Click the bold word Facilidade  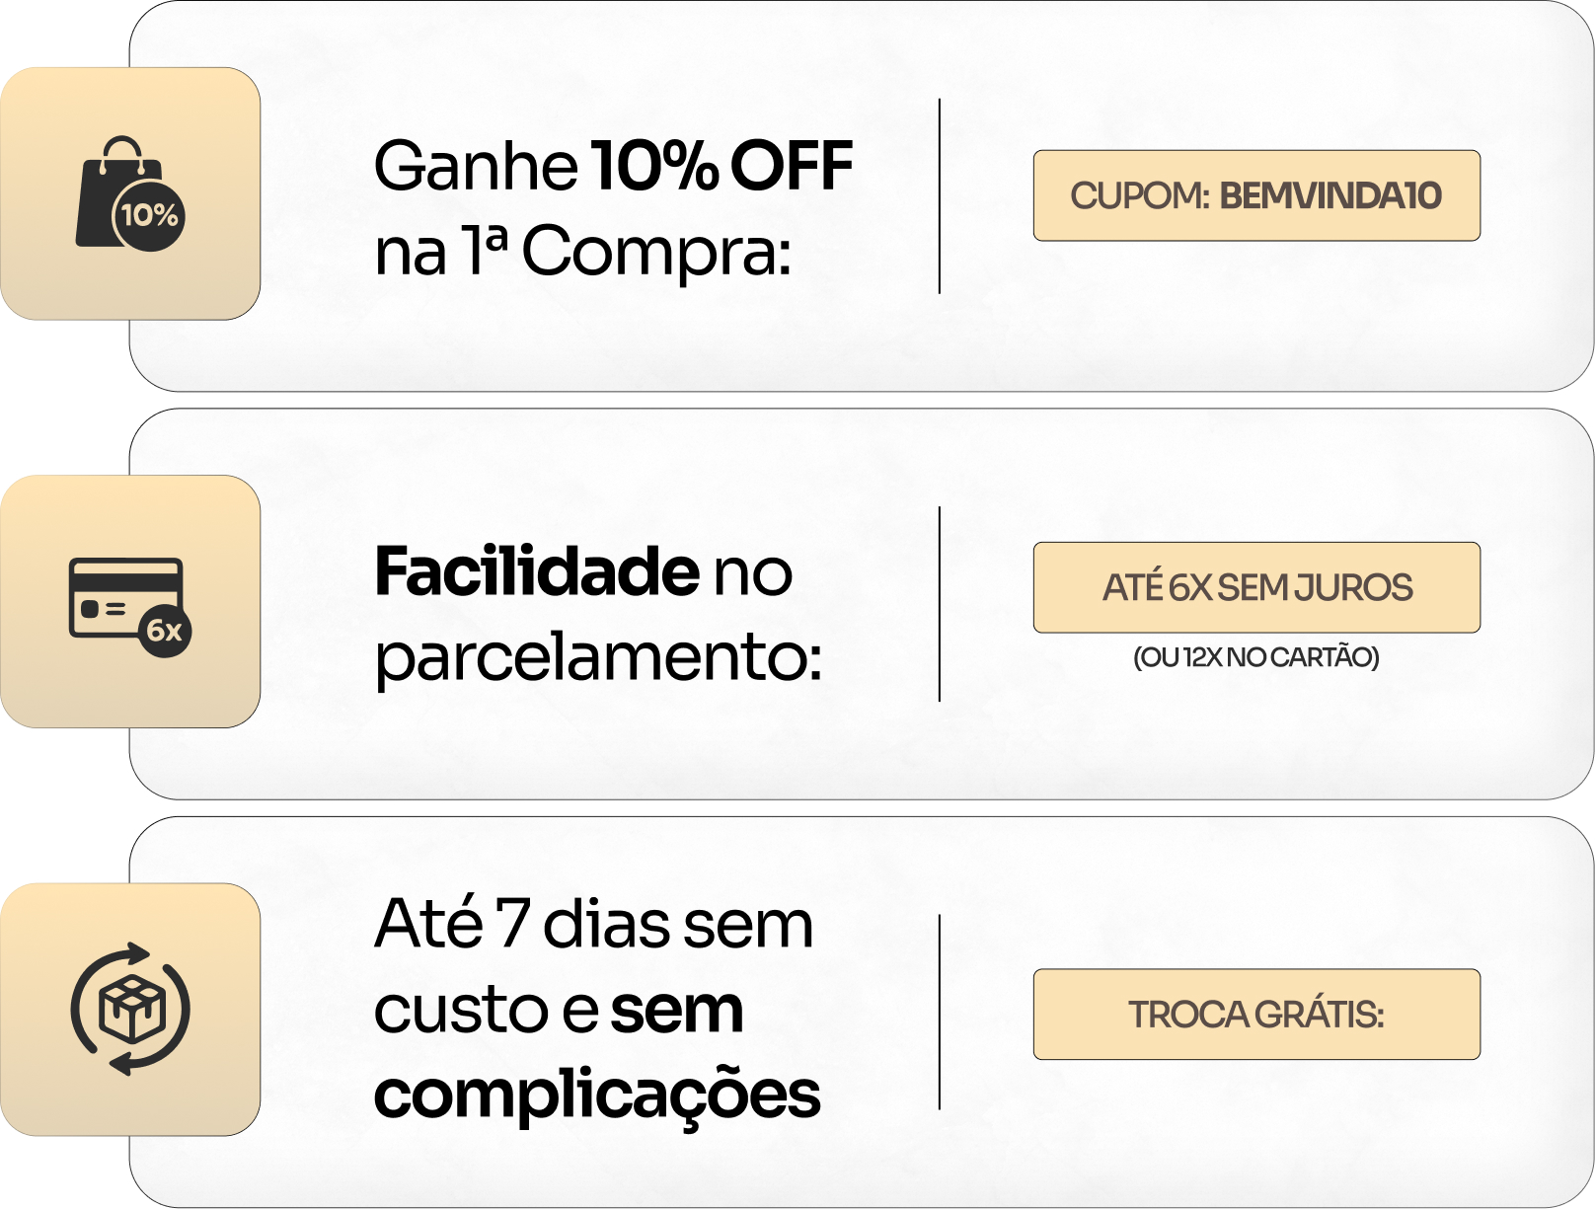click(x=537, y=572)
